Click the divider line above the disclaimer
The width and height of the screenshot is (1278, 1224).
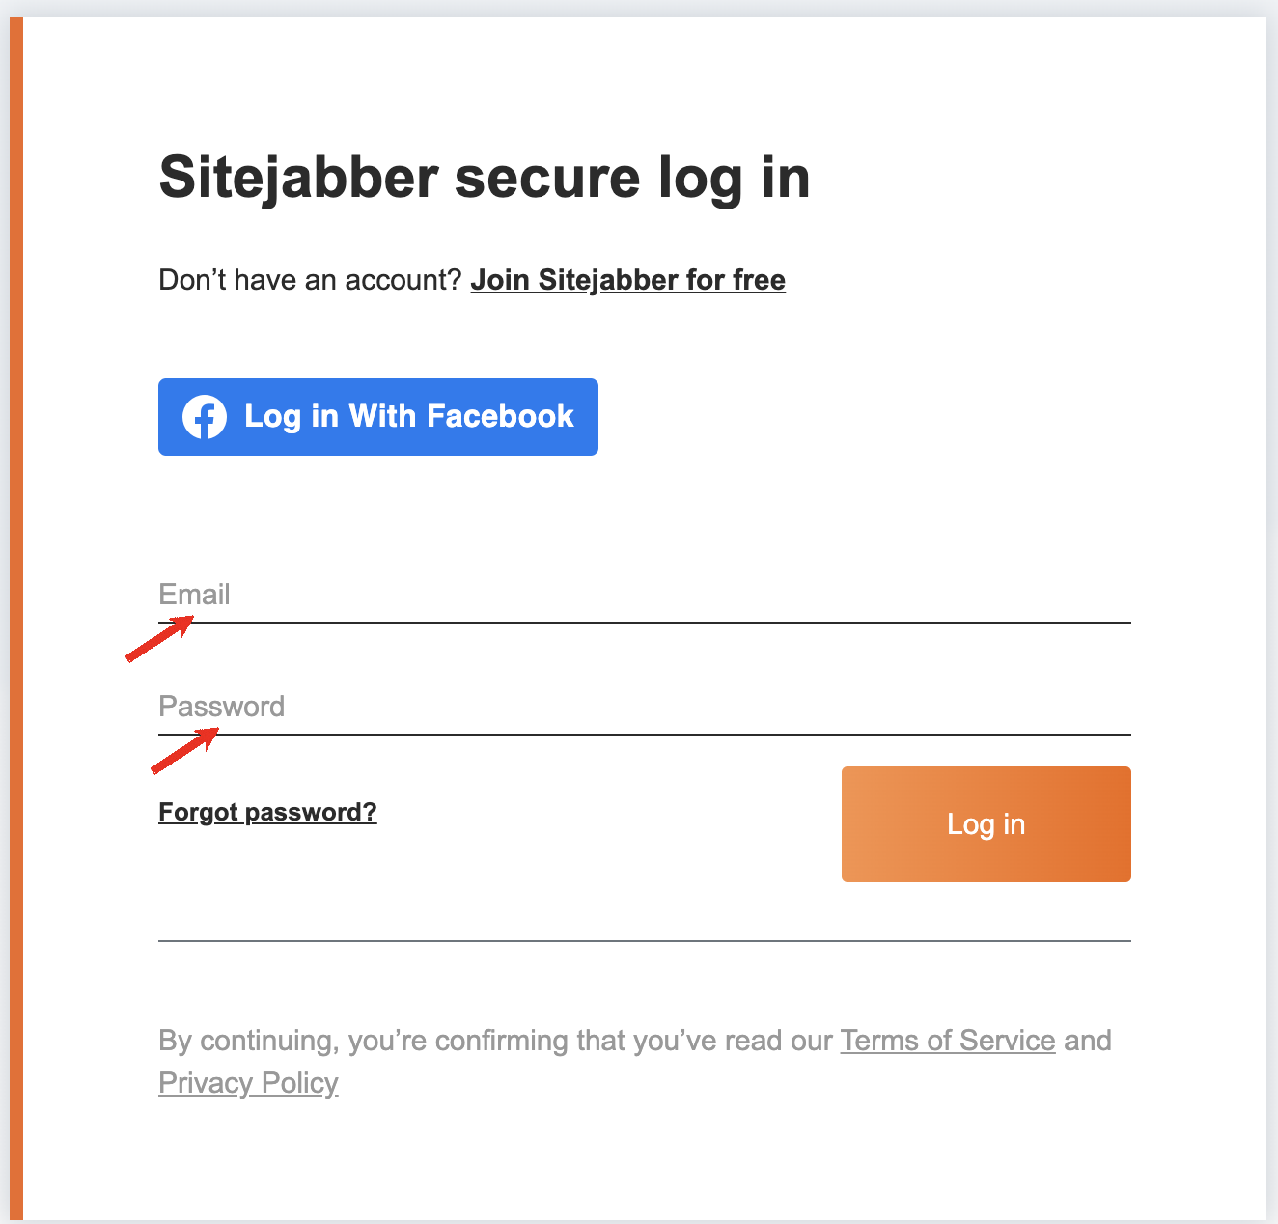644,941
